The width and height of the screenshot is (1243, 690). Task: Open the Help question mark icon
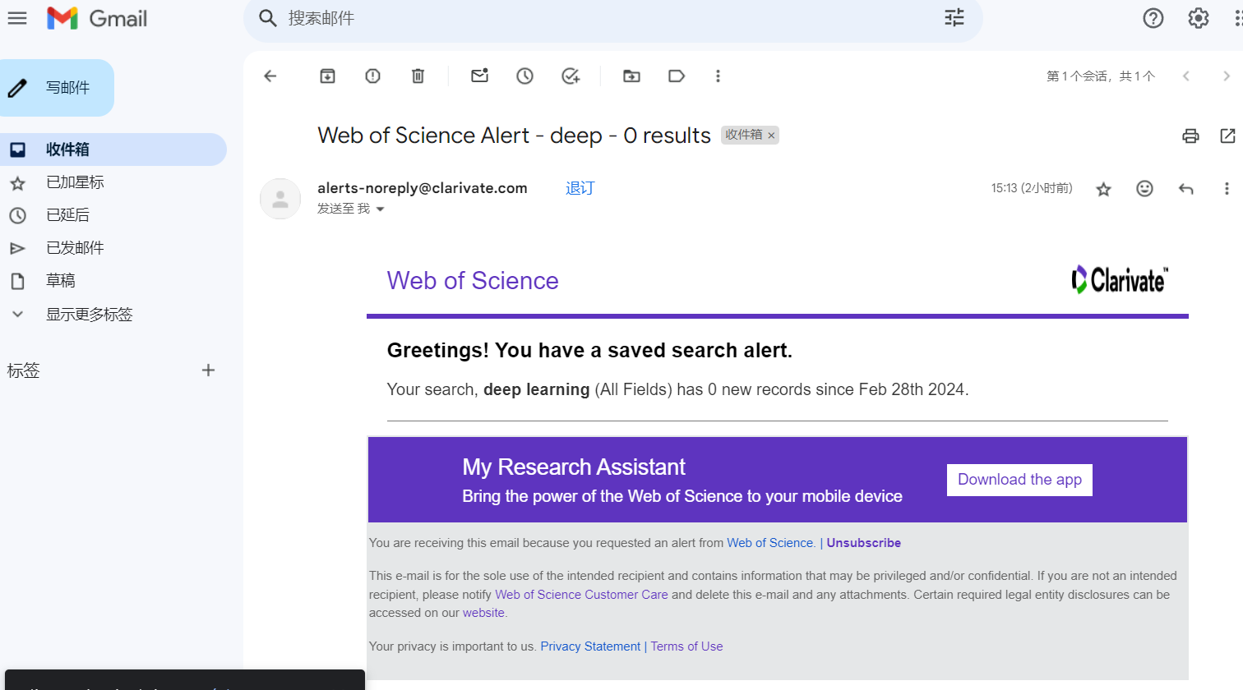(x=1153, y=18)
